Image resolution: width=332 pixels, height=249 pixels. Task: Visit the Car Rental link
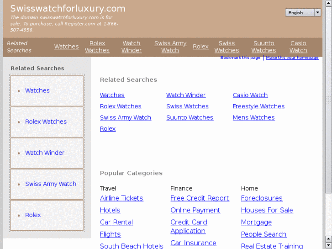[116, 223]
